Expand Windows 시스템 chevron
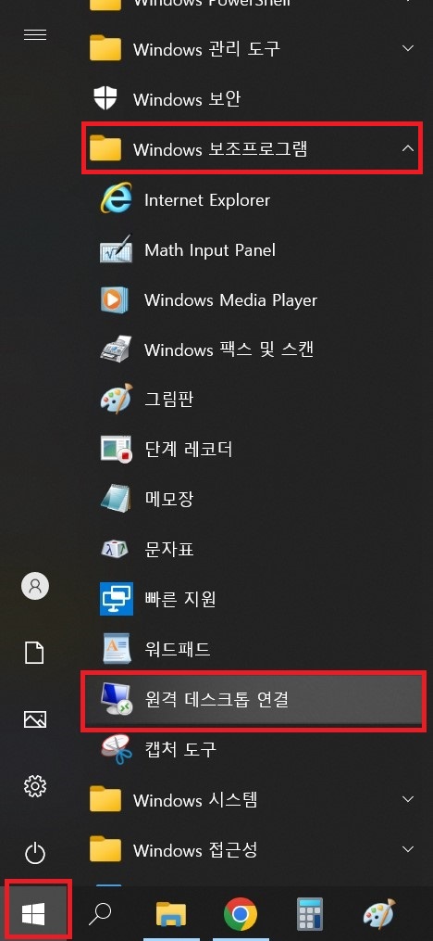This screenshot has width=433, height=941. (408, 799)
